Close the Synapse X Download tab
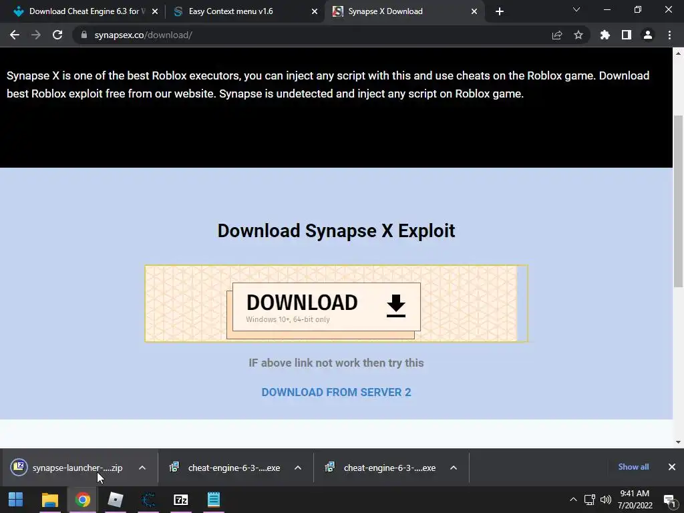The image size is (684, 513). (x=474, y=11)
